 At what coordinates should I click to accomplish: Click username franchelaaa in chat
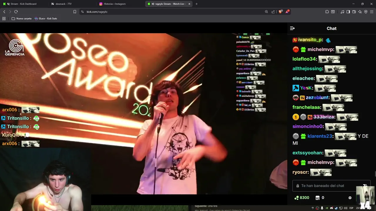[x=307, y=107]
